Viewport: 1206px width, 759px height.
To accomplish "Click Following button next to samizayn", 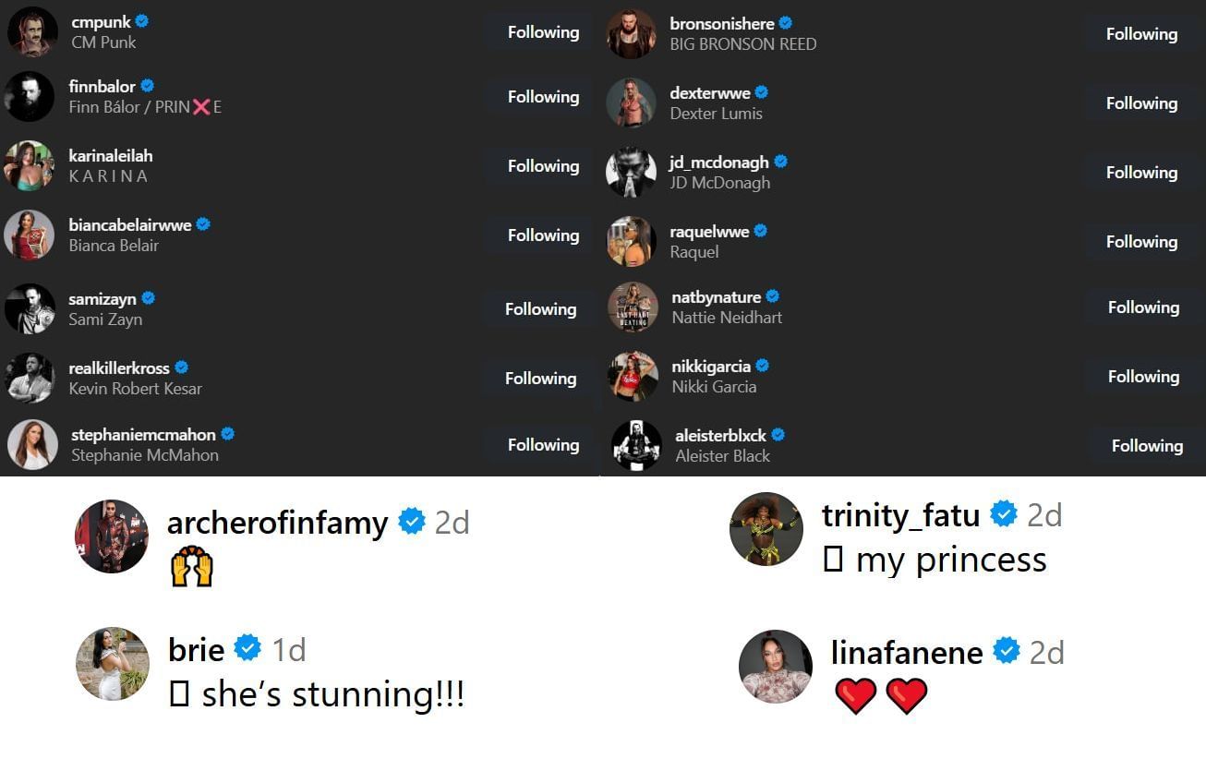I will (540, 309).
